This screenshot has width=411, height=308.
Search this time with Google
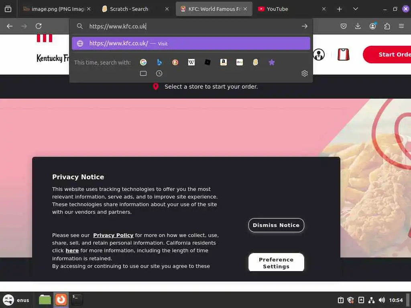coord(143,62)
